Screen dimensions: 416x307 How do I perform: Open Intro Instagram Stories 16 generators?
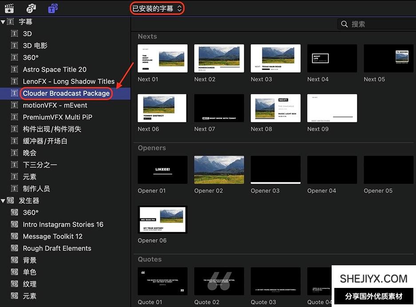(63, 224)
